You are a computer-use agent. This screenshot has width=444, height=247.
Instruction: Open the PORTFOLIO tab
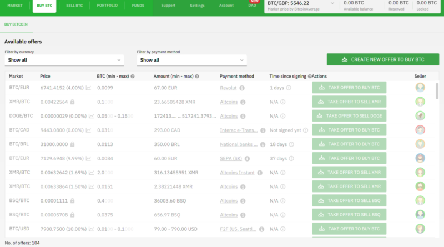107,6
